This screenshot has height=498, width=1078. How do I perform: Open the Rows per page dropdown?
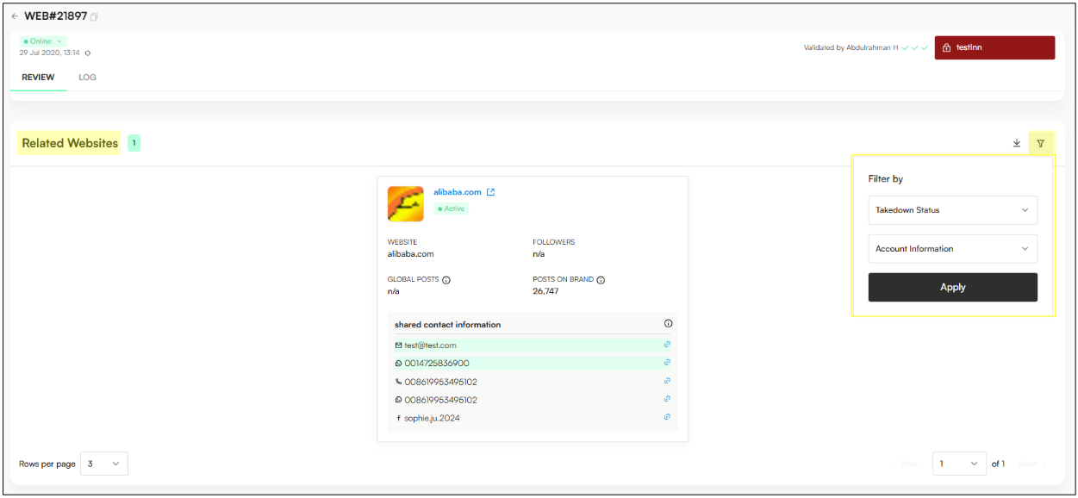[104, 464]
